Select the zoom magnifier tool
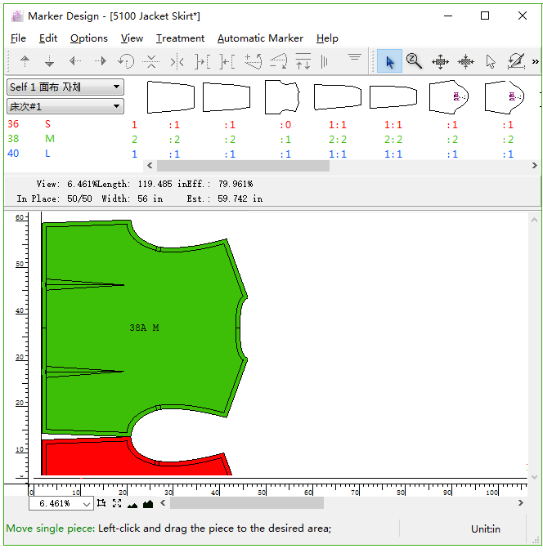543x553 pixels. pyautogui.click(x=414, y=61)
